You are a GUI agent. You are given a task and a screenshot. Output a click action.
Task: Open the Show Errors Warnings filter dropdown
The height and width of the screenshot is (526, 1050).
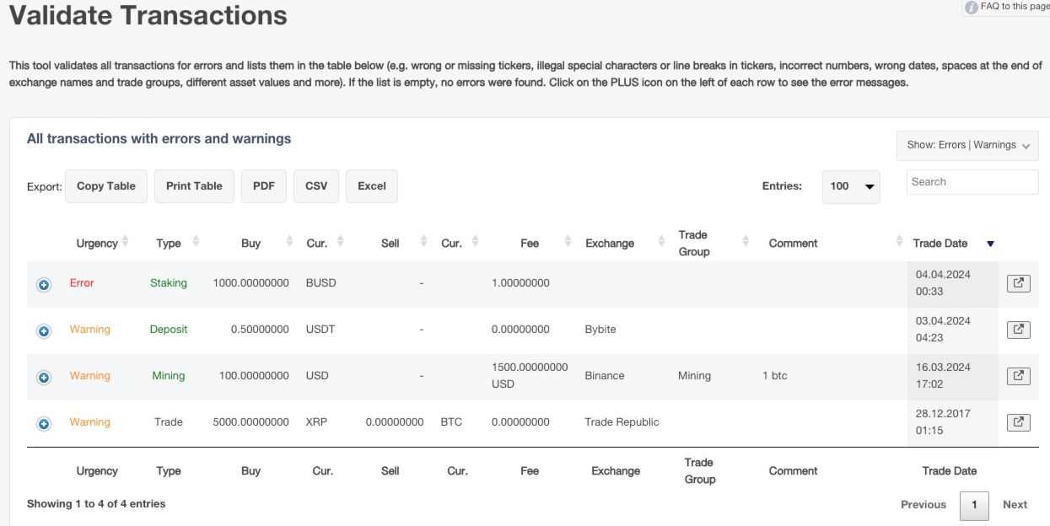968,145
